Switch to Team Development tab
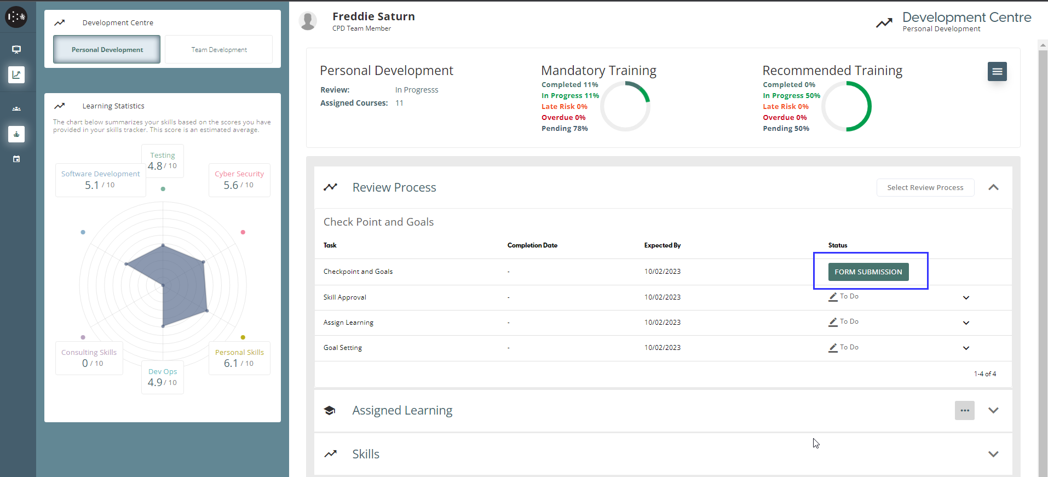This screenshot has height=477, width=1048. (x=218, y=50)
